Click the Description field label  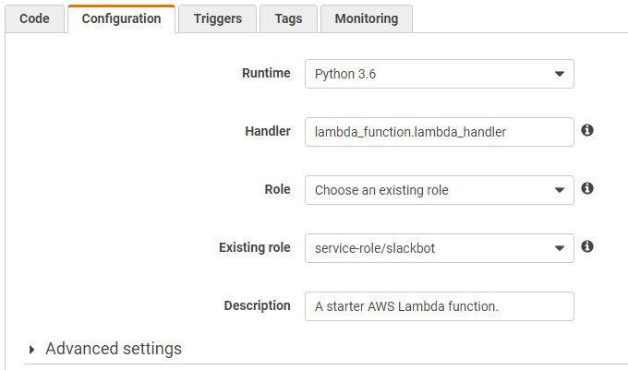[257, 305]
